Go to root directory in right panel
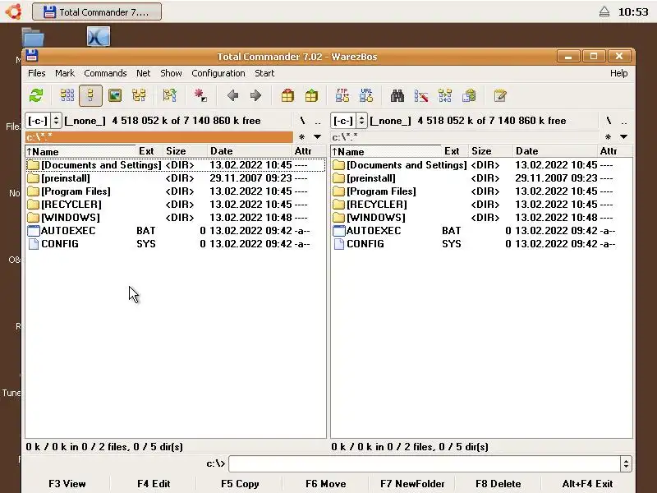 pos(609,121)
